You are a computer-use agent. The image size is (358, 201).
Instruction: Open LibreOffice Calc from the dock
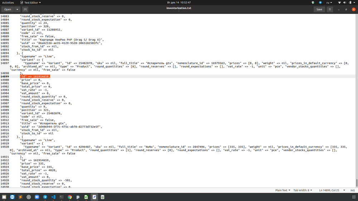pos(86,197)
